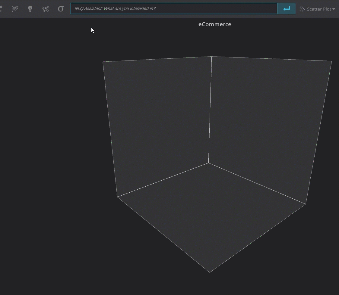Open the lightbulb insights icon
The width and height of the screenshot is (339, 295).
pos(30,9)
